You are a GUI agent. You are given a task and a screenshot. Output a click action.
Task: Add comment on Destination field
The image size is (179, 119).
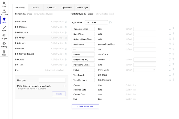coord(170,44)
